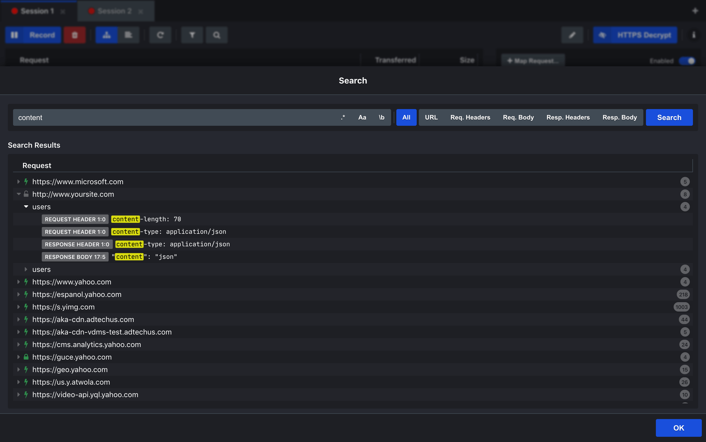This screenshot has height=442, width=706.
Task: Collapse the http://www.yoursite.com node
Action: [x=19, y=194]
